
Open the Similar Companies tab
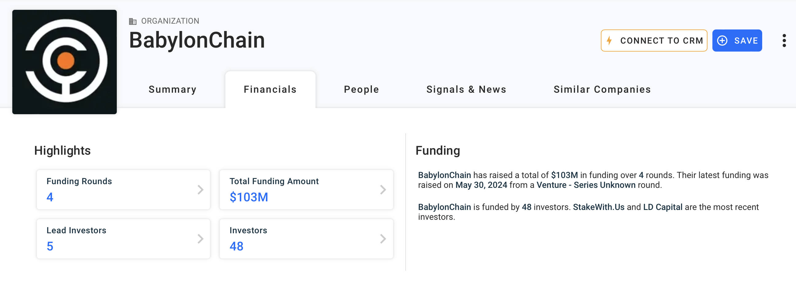[x=602, y=90]
